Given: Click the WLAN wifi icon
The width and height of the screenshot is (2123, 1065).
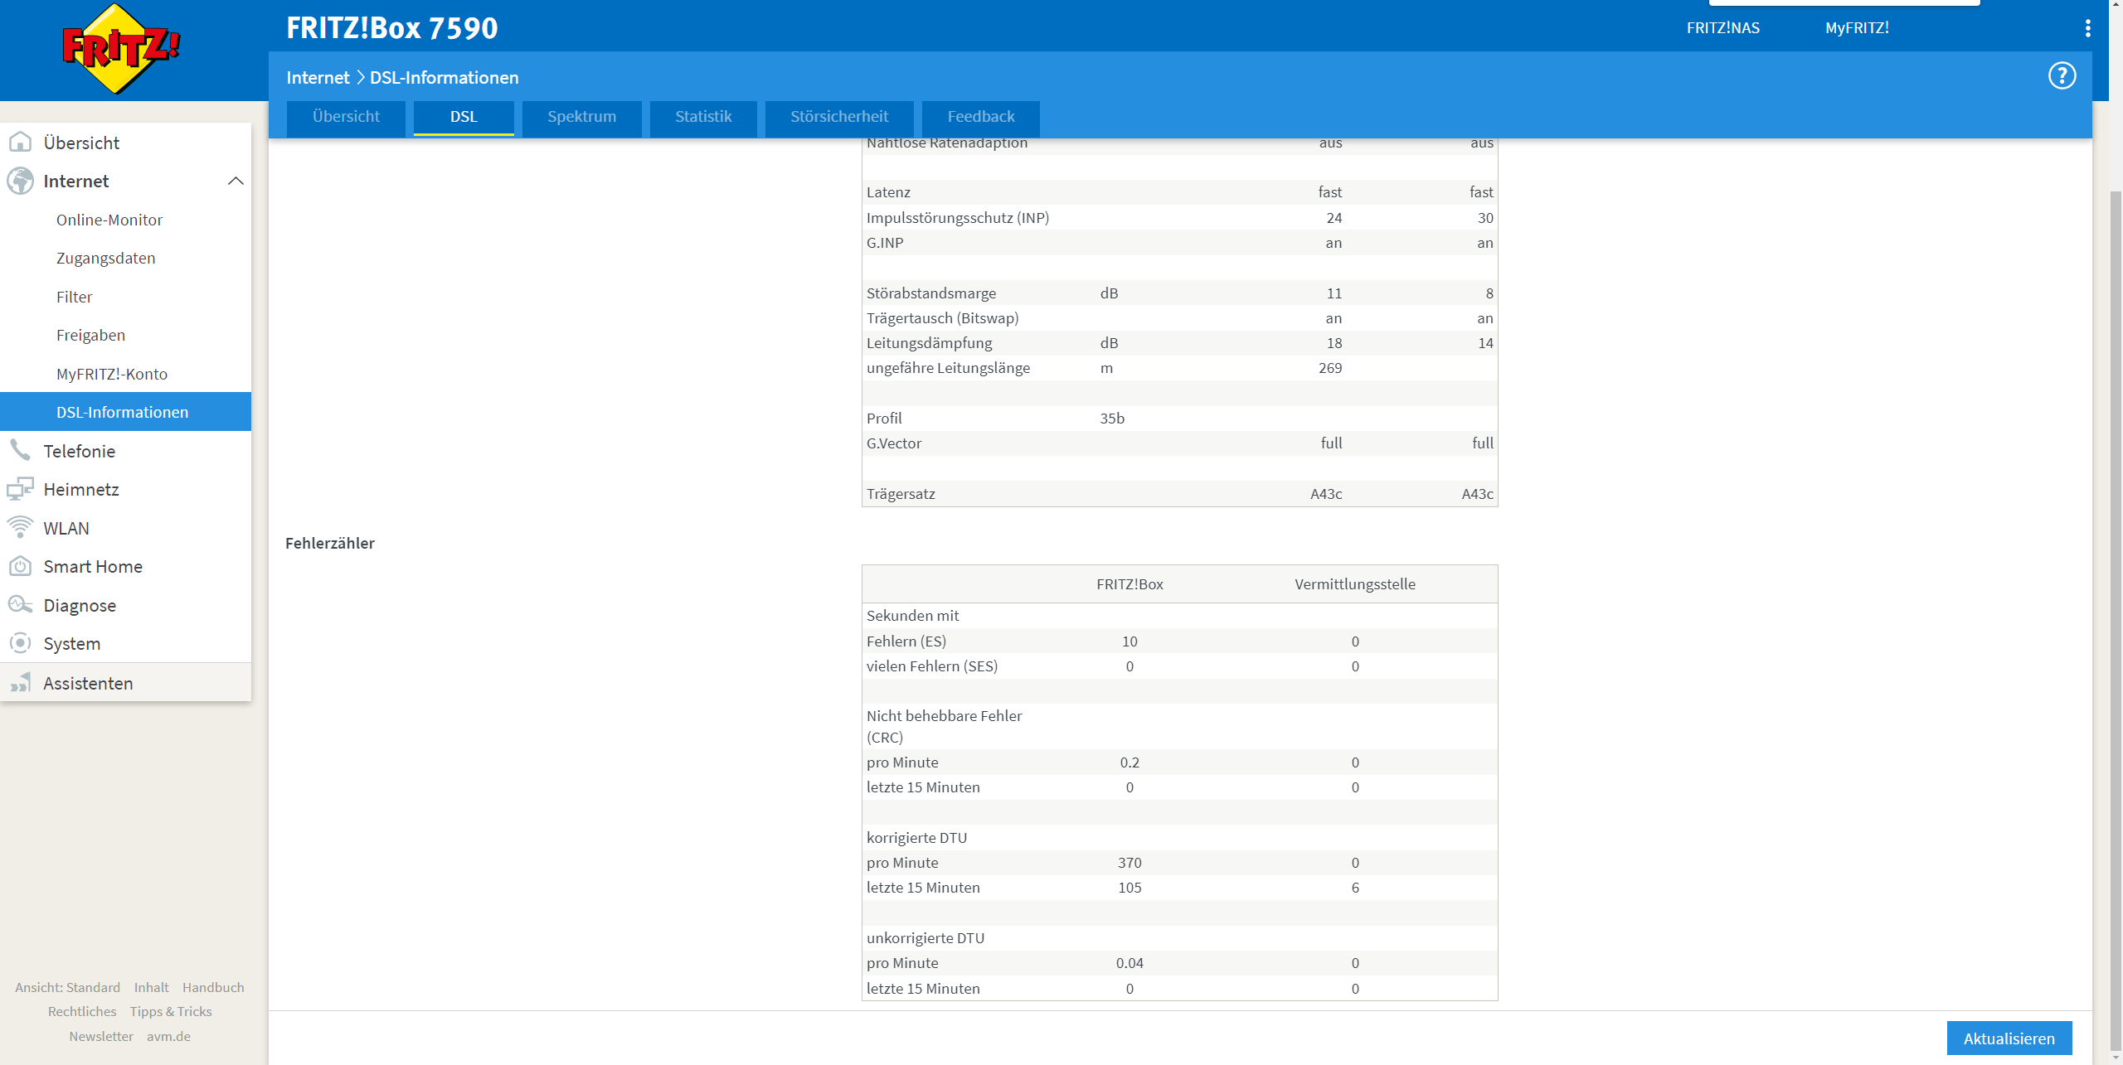Looking at the screenshot, I should [x=20, y=527].
